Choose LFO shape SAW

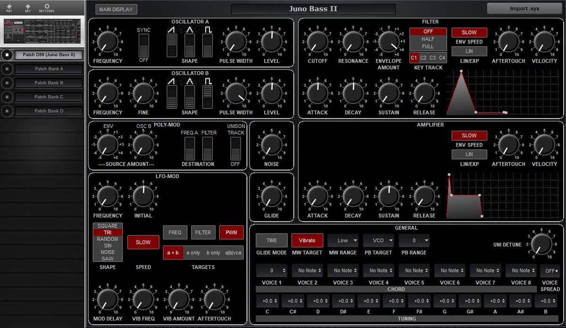[108, 259]
